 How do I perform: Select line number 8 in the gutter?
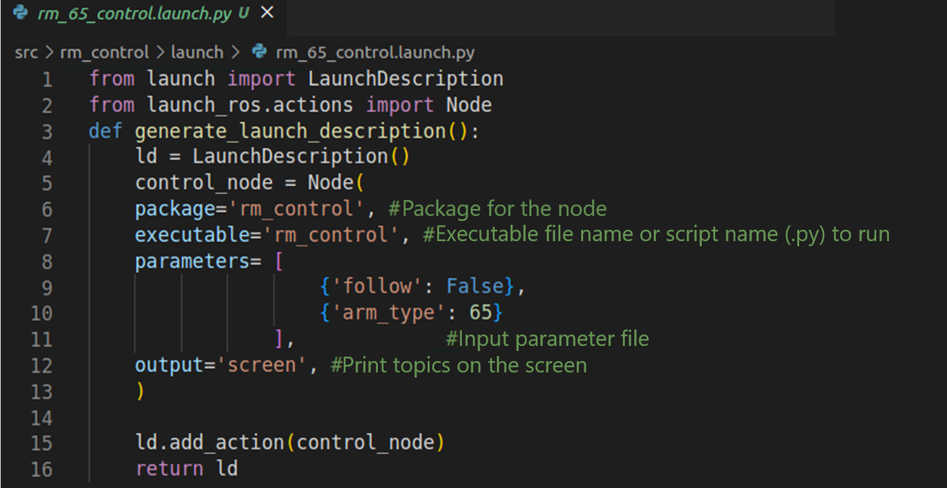click(x=47, y=262)
